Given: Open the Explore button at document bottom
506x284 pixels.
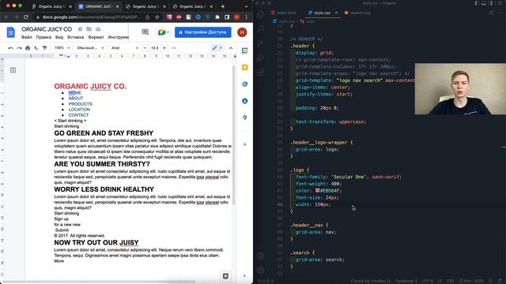Looking at the screenshot, I should [x=225, y=276].
